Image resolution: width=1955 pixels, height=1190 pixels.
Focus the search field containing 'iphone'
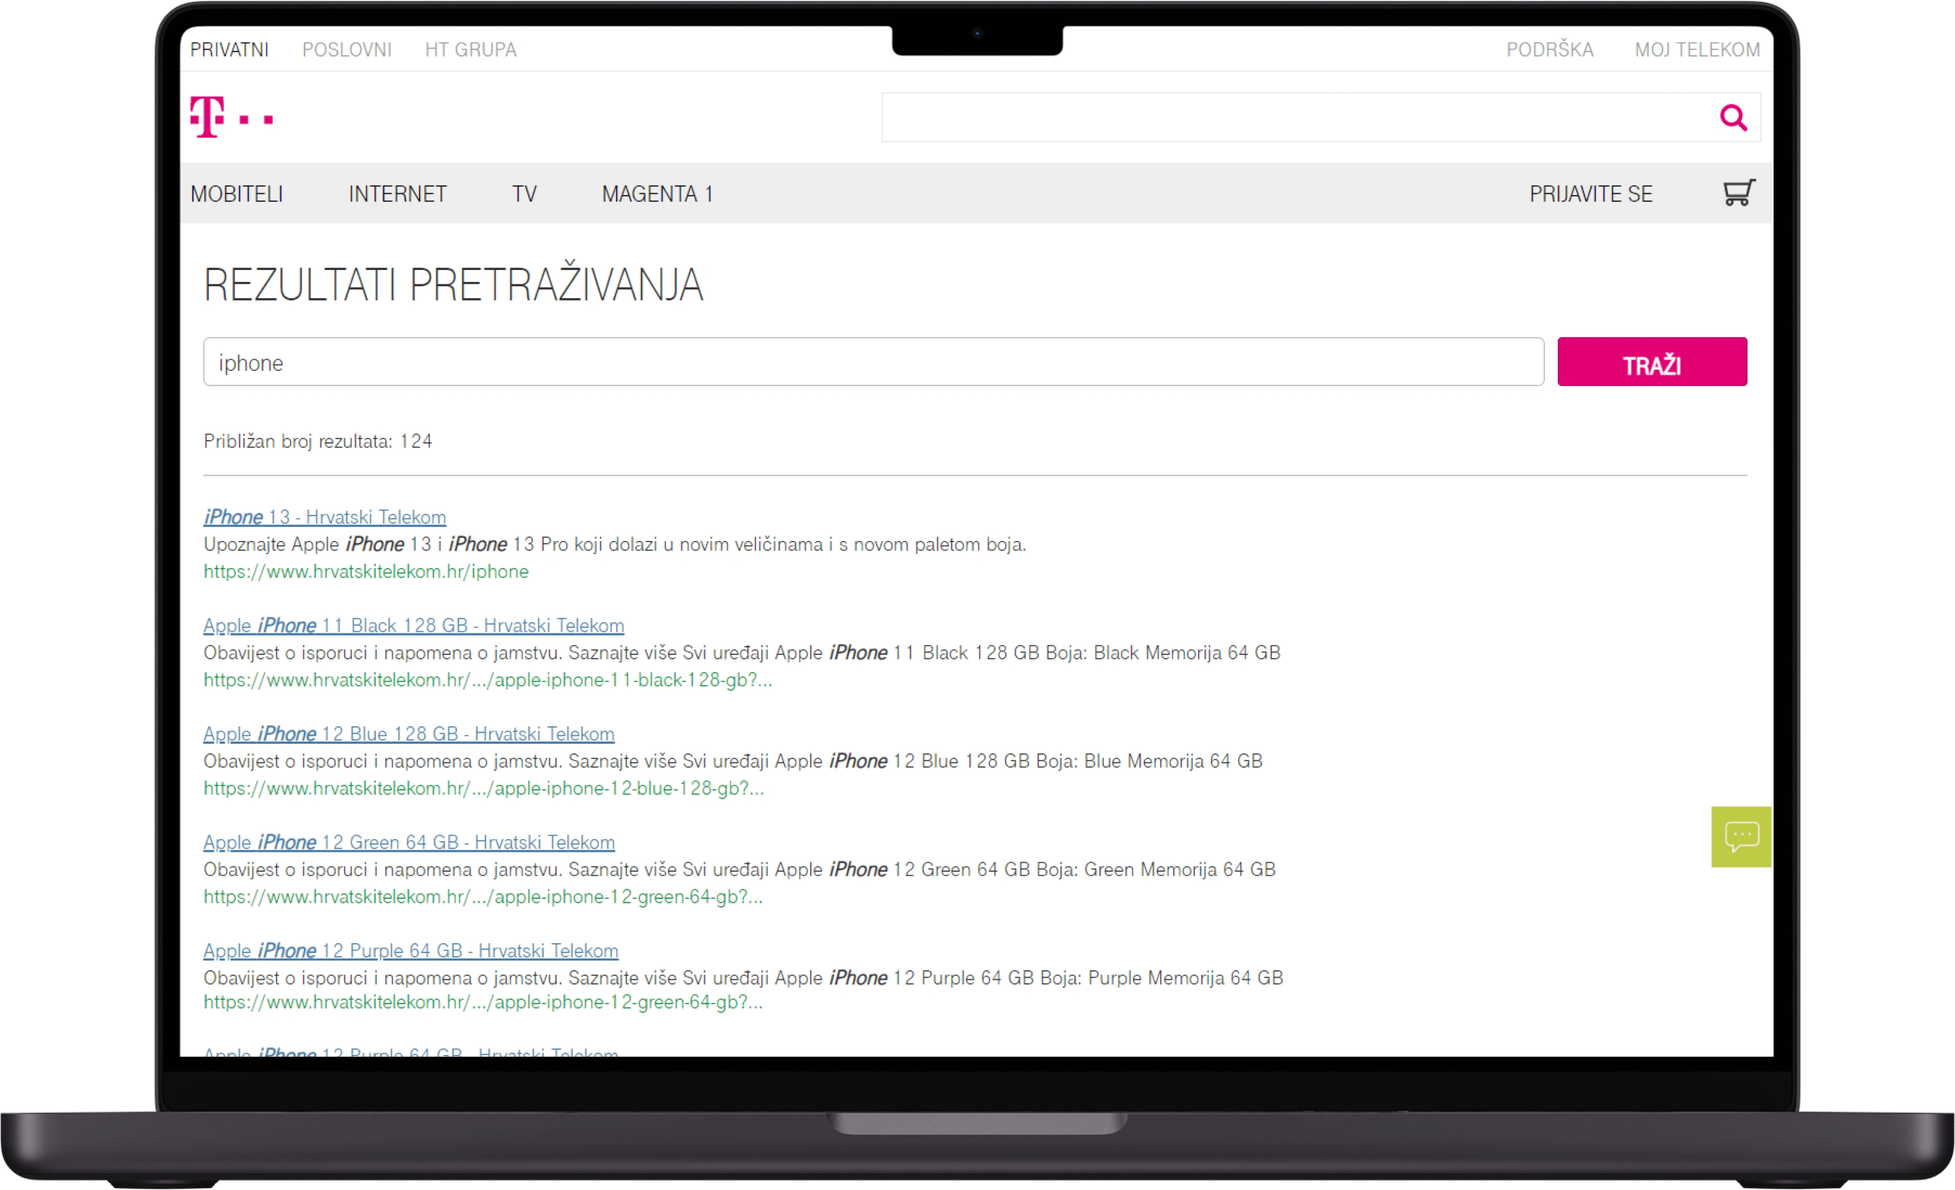click(873, 362)
